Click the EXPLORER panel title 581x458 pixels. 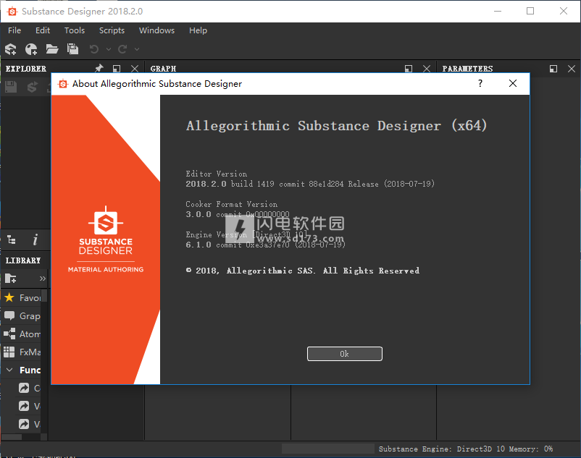(x=26, y=69)
